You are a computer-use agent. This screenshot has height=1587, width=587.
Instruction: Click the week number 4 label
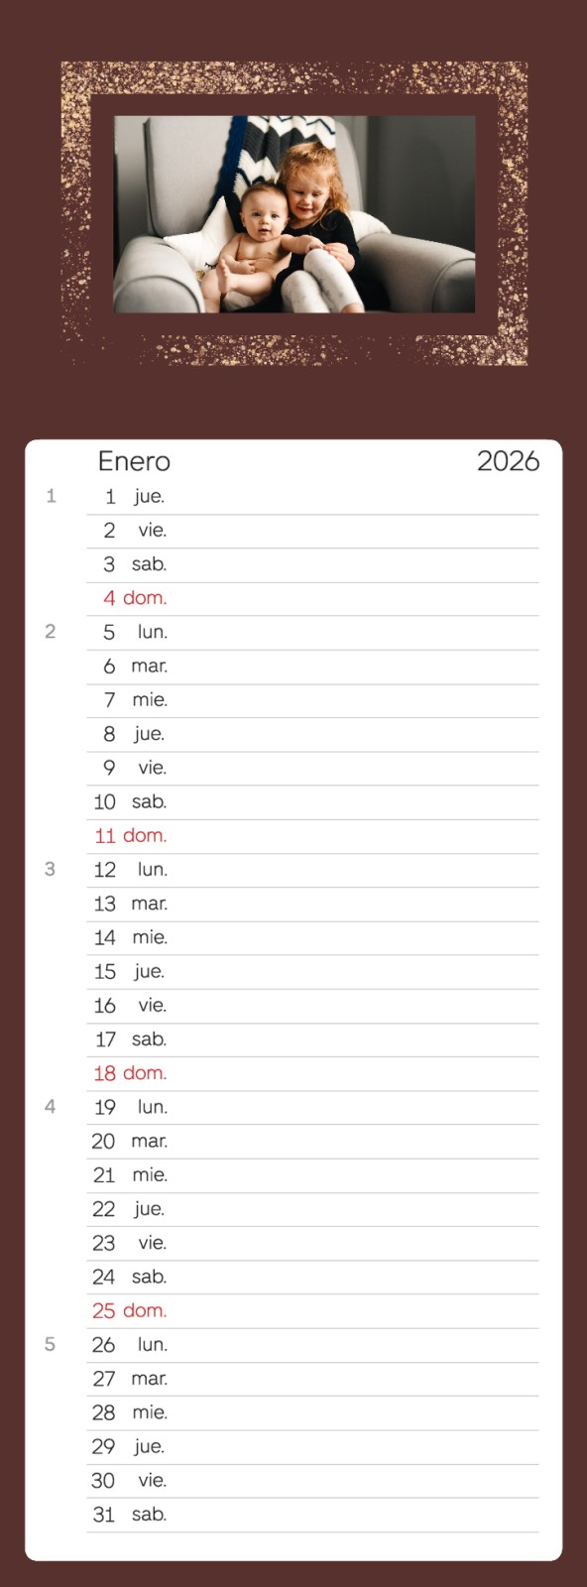pyautogui.click(x=51, y=1107)
